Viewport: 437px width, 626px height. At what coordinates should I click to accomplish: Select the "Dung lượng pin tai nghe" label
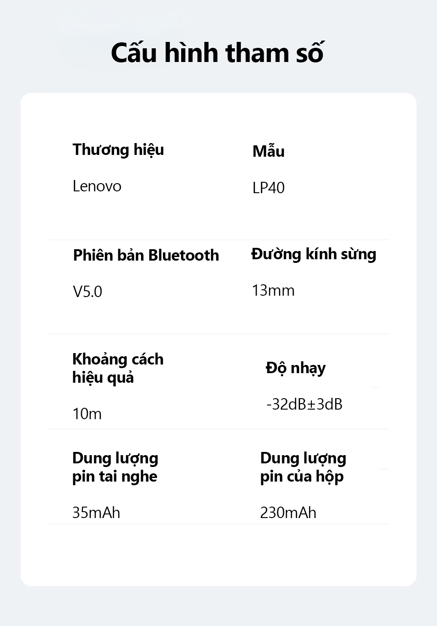coord(115,467)
